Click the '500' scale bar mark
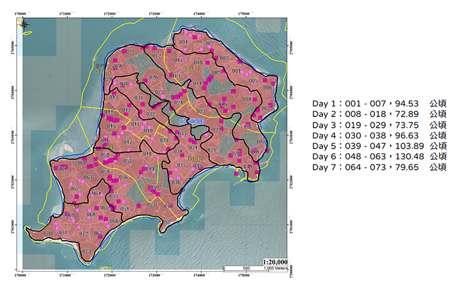 click(x=246, y=268)
